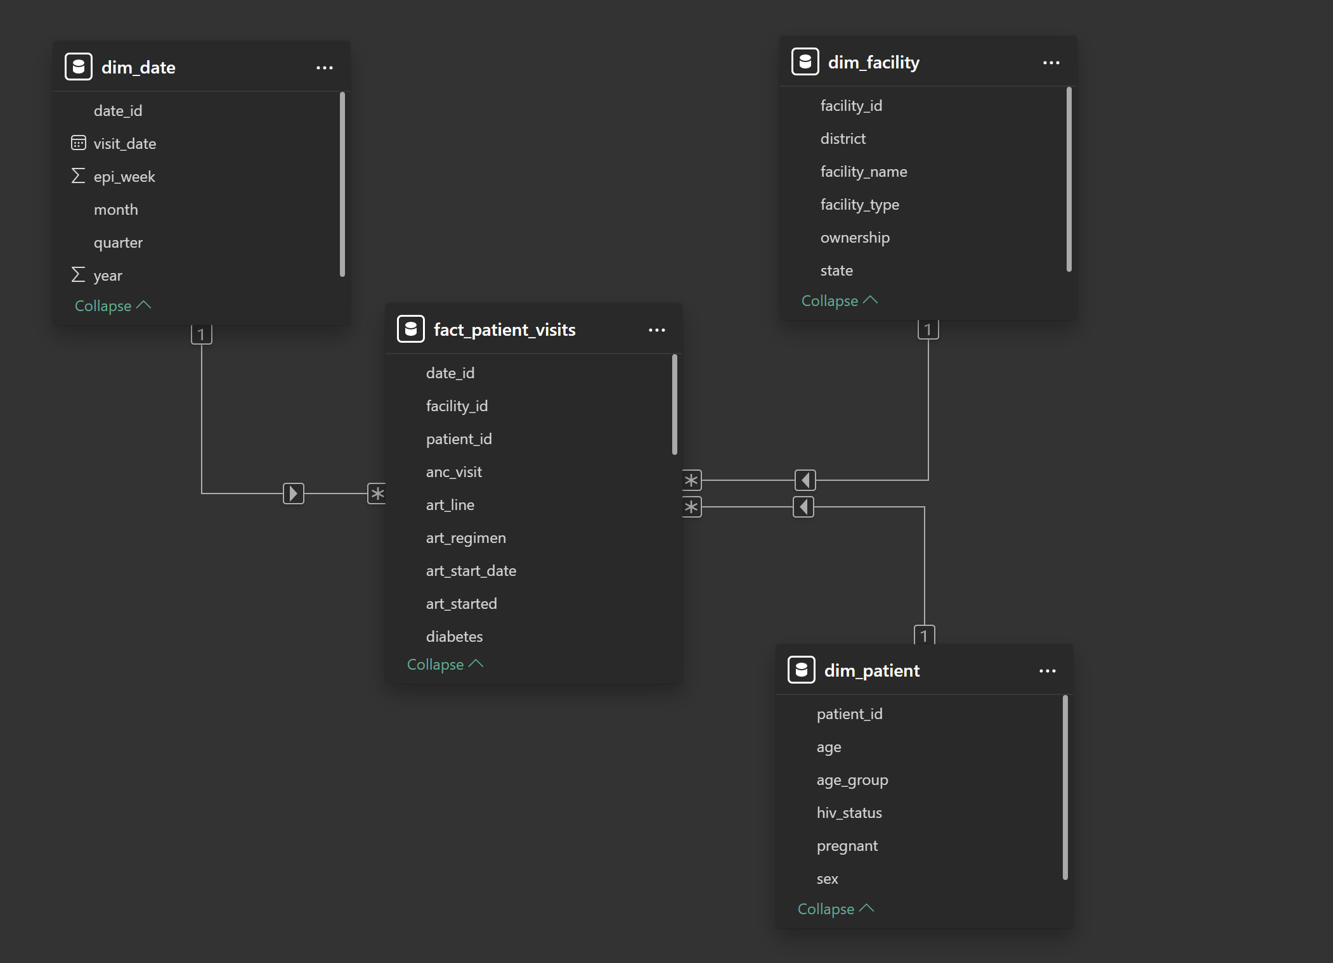The height and width of the screenshot is (963, 1333).
Task: Click the sigma icon beside year
Action: point(77,275)
